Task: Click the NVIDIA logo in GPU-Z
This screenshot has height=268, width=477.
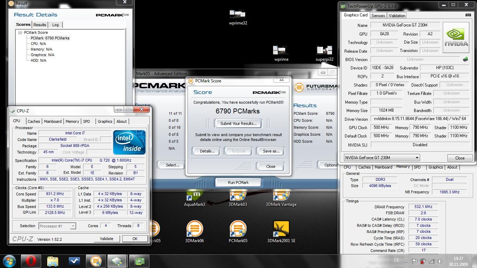Action: tap(456, 38)
